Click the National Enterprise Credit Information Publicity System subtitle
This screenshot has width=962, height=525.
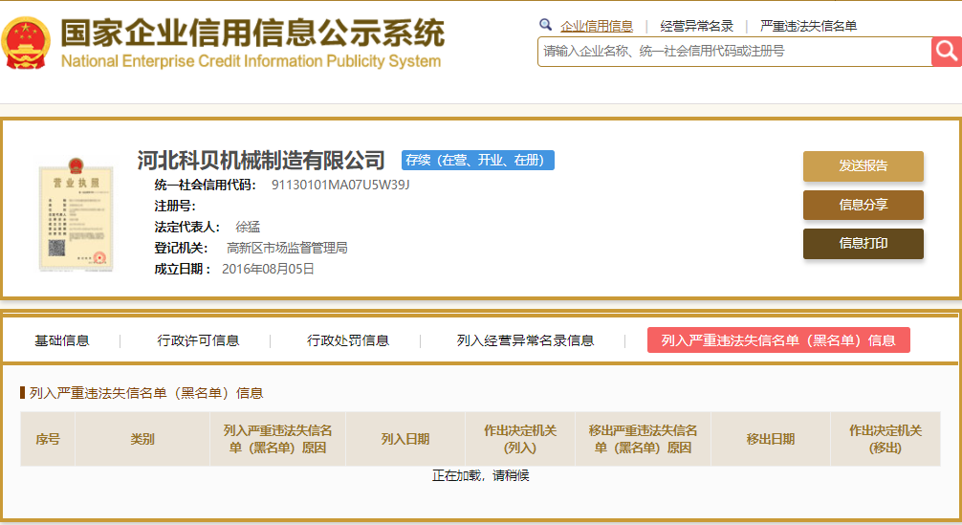[x=251, y=61]
